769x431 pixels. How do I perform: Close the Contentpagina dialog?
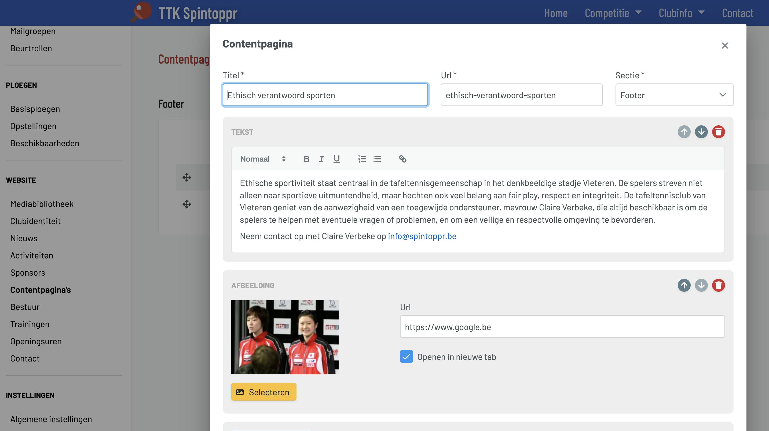click(x=725, y=45)
